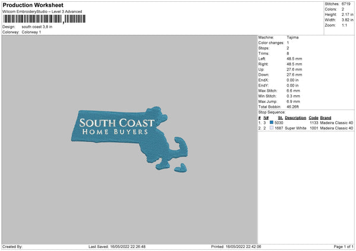The image size is (356, 251).
Task: Click the 'N#' column header
Action: coord(266,118)
